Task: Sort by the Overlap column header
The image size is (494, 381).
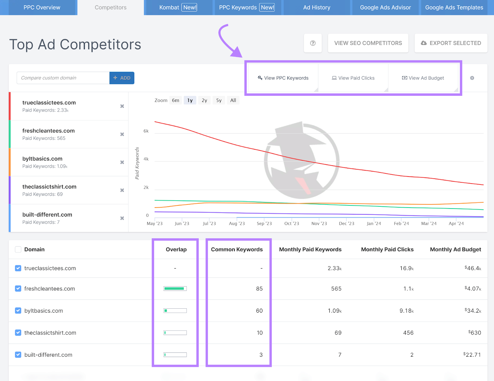Action: click(x=176, y=249)
